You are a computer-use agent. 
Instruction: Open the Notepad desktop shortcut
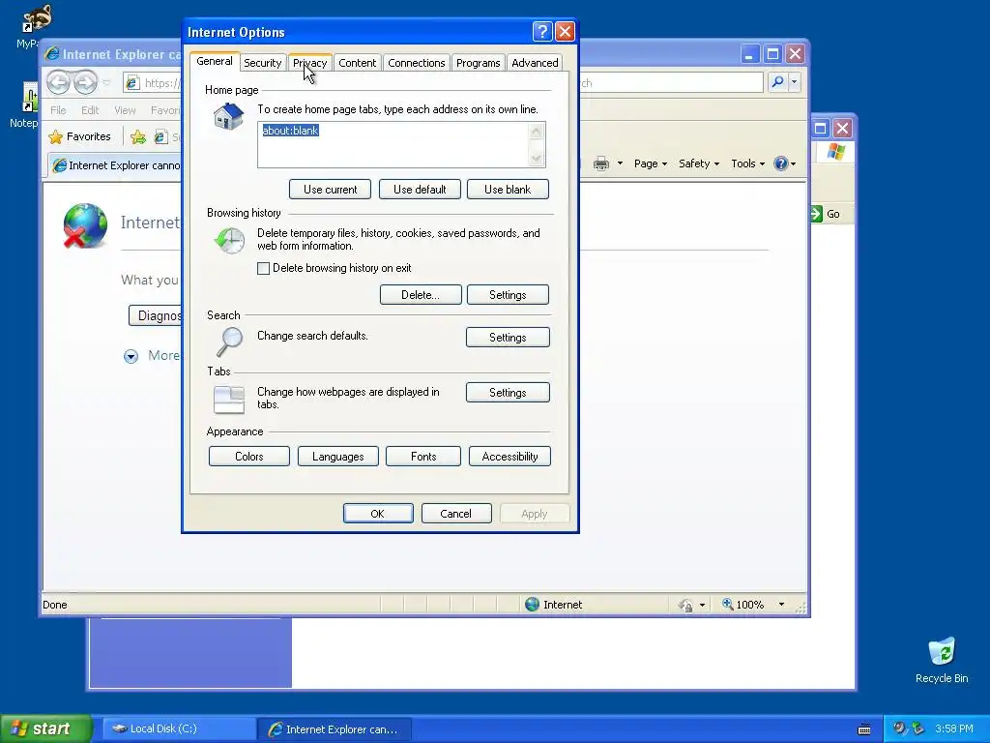point(26,105)
